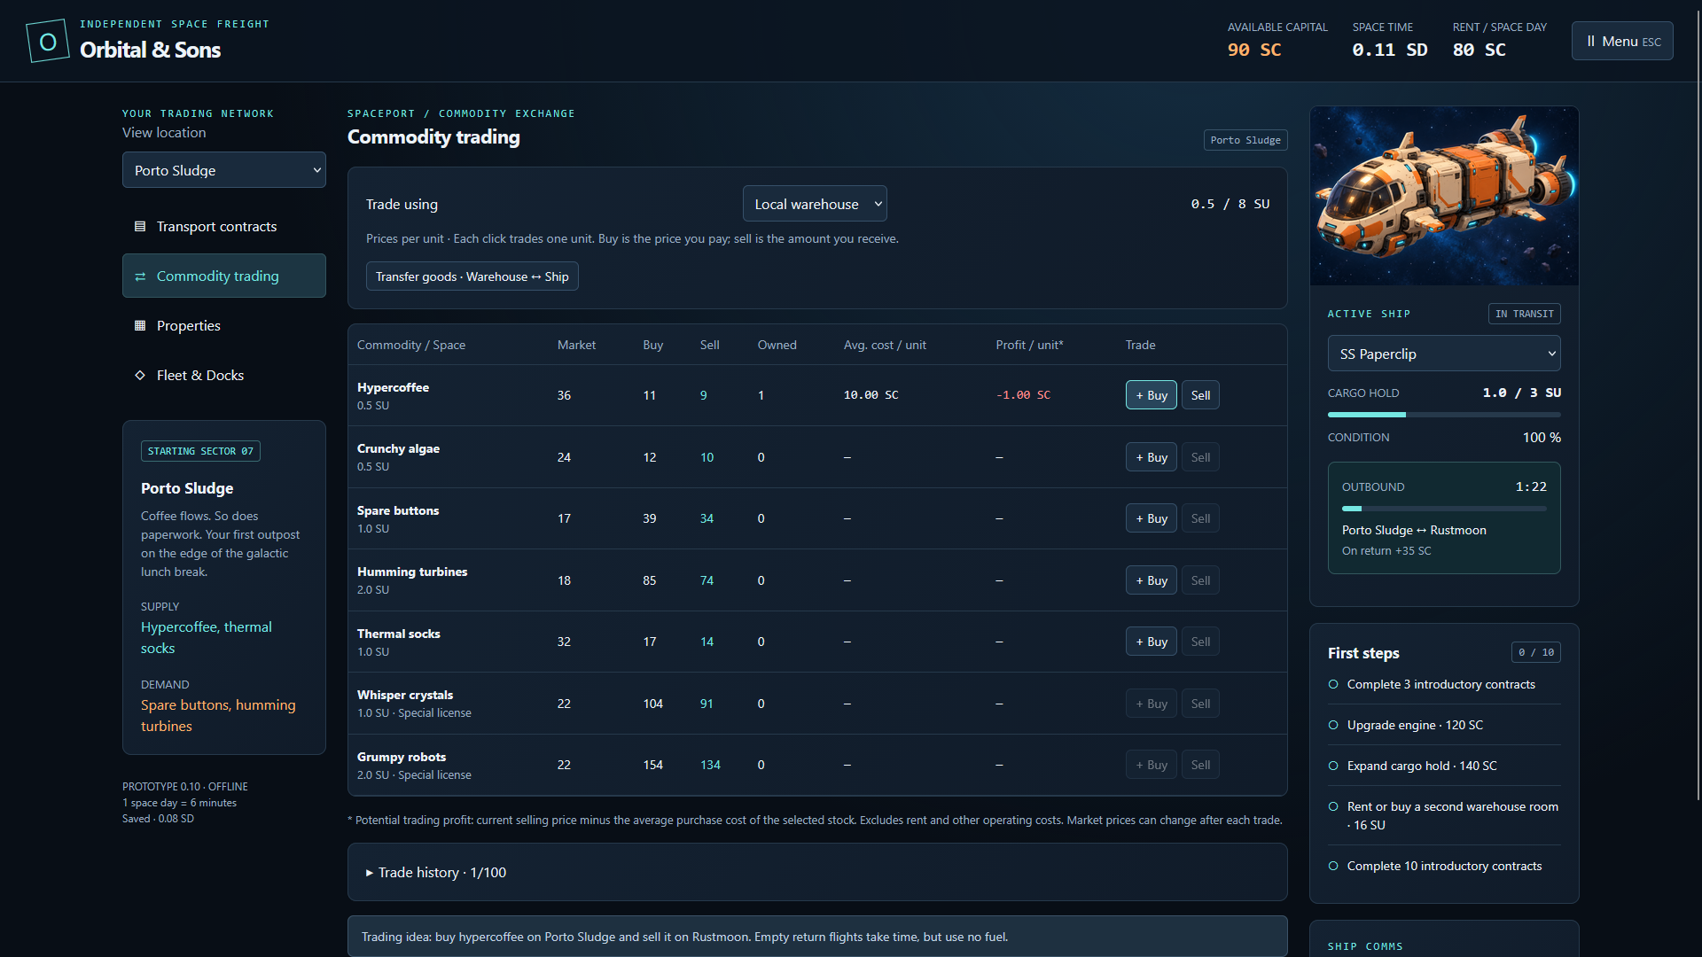Toggle the Expand cargo hold step circle
The height and width of the screenshot is (957, 1702).
click(1333, 766)
